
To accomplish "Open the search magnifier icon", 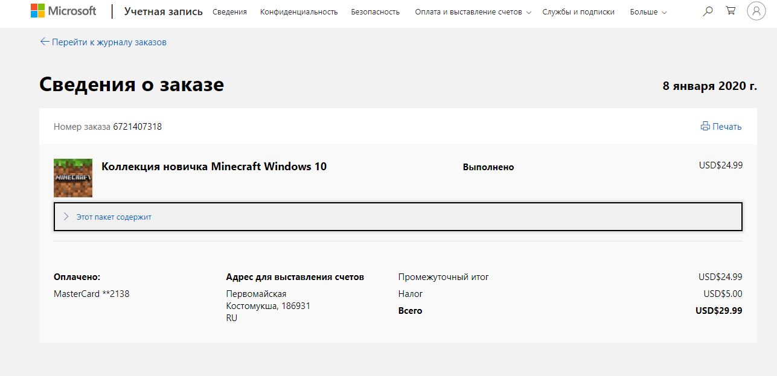I will pos(708,11).
